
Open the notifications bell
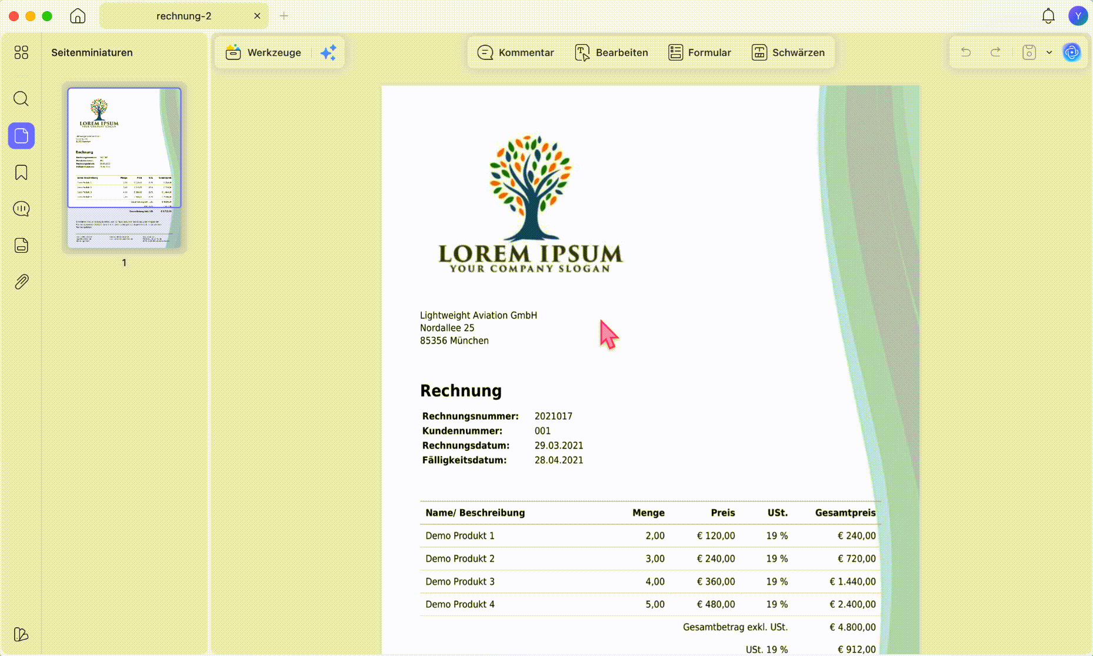coord(1048,16)
